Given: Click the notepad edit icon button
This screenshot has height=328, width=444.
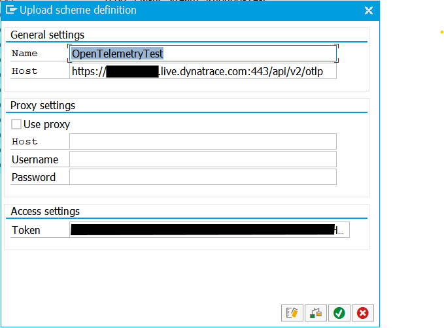Looking at the screenshot, I should tap(292, 313).
